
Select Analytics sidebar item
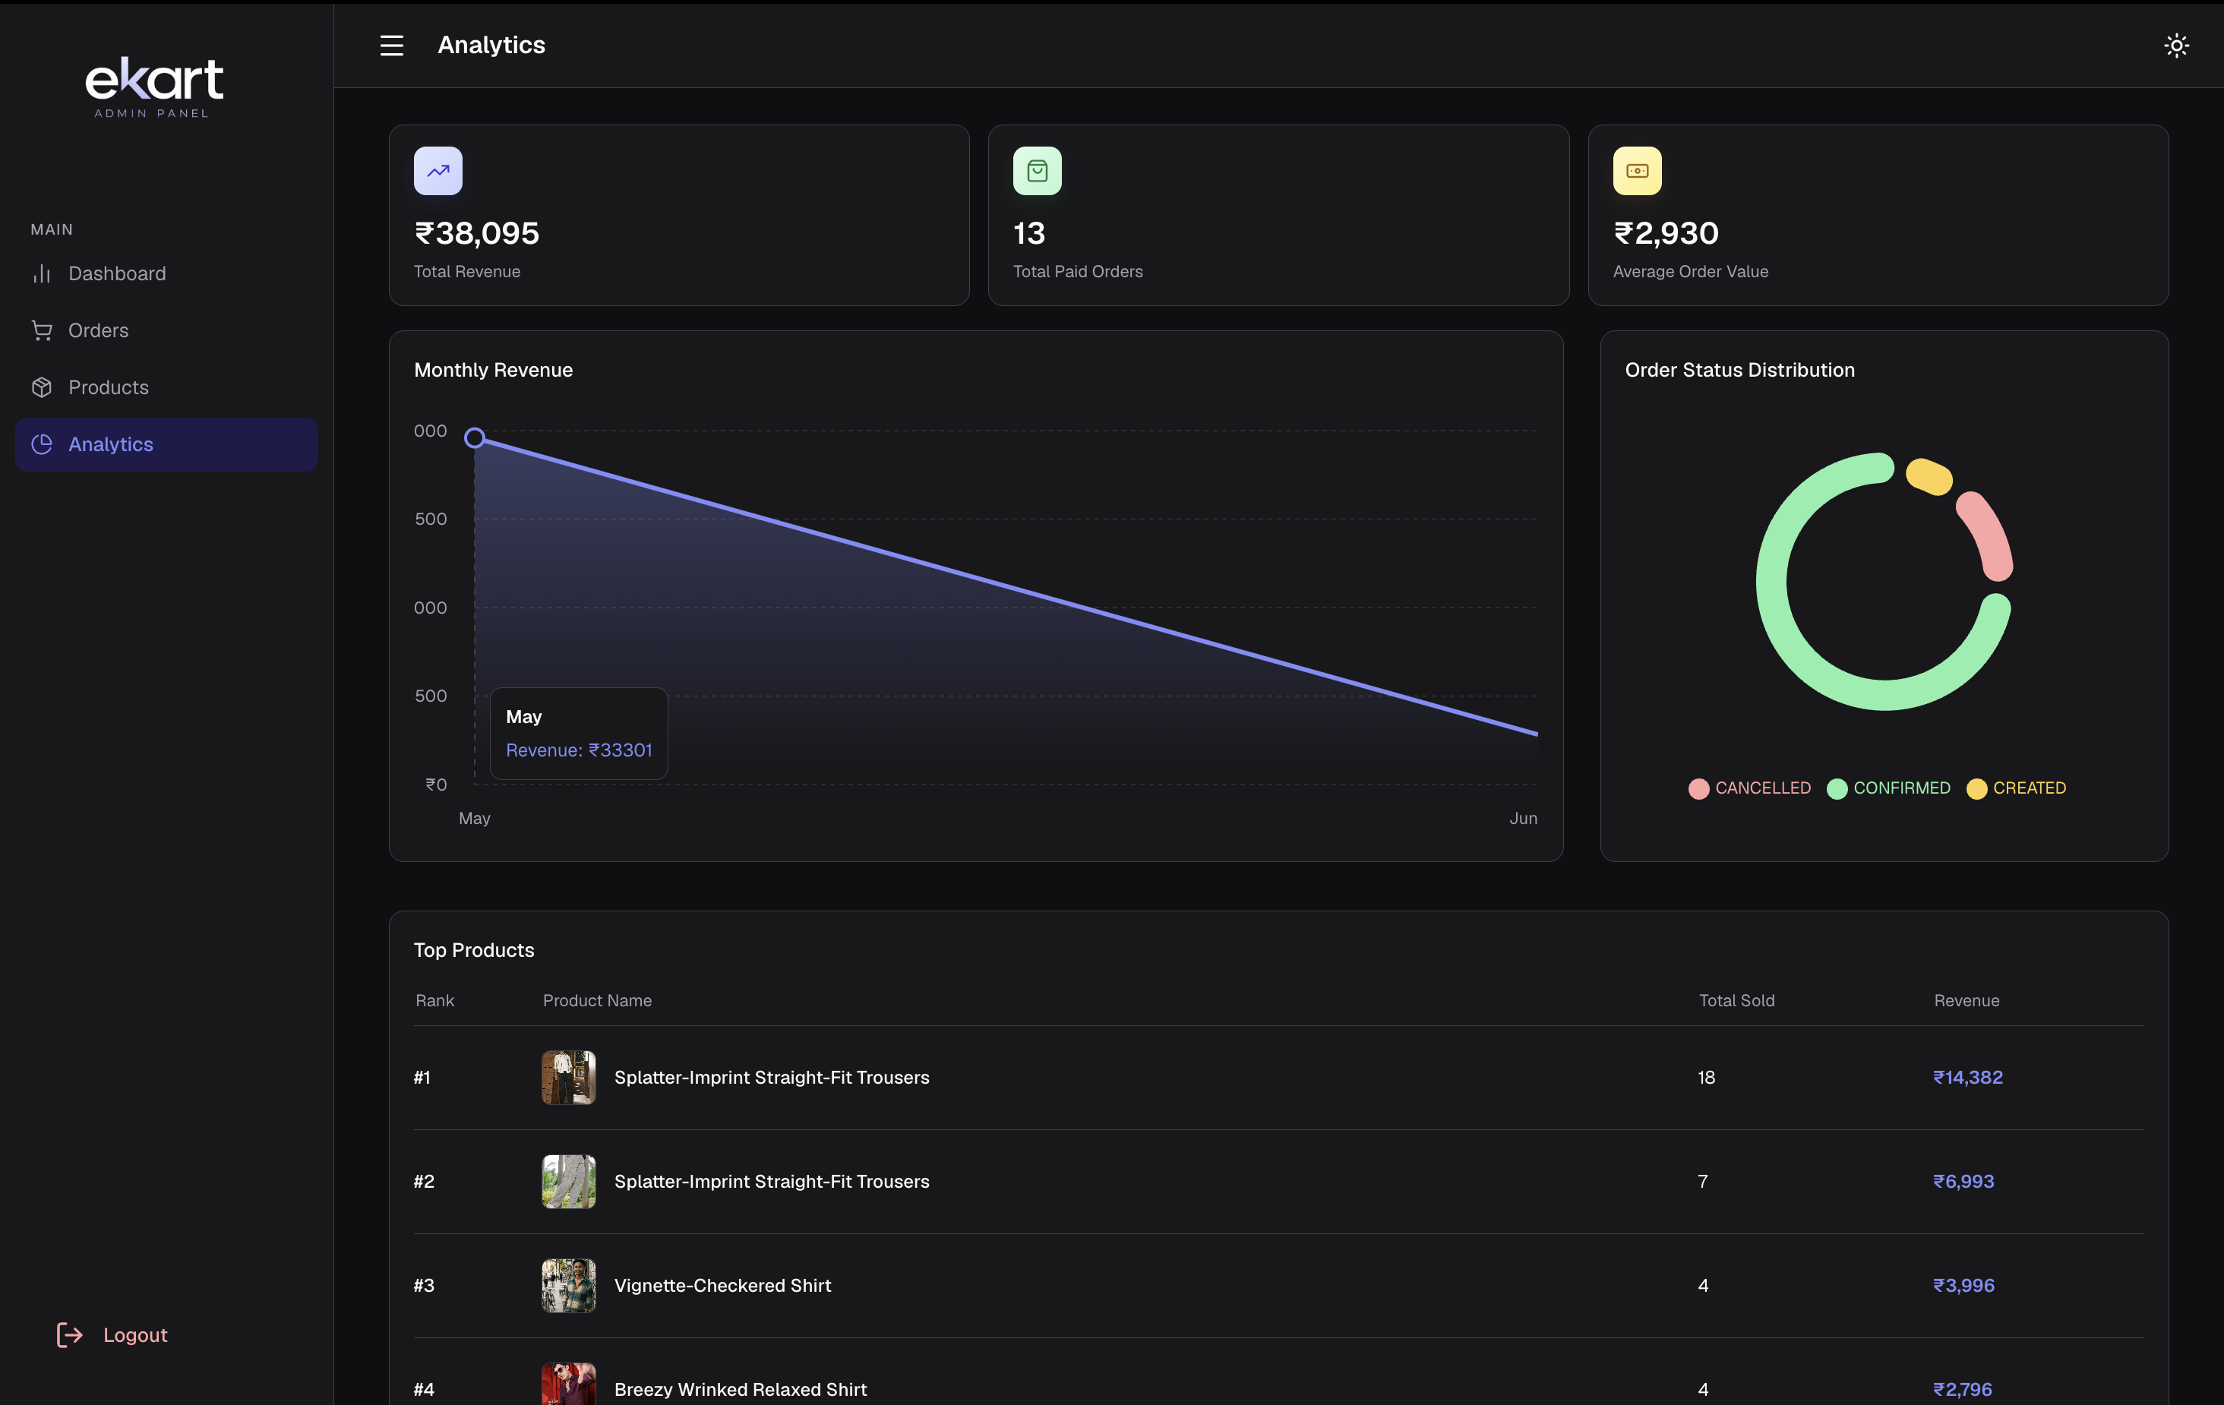166,444
